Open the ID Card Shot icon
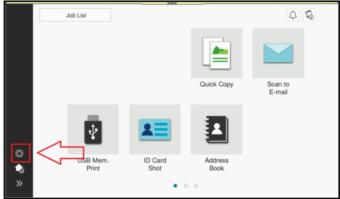This screenshot has width=340, height=199. (x=155, y=129)
